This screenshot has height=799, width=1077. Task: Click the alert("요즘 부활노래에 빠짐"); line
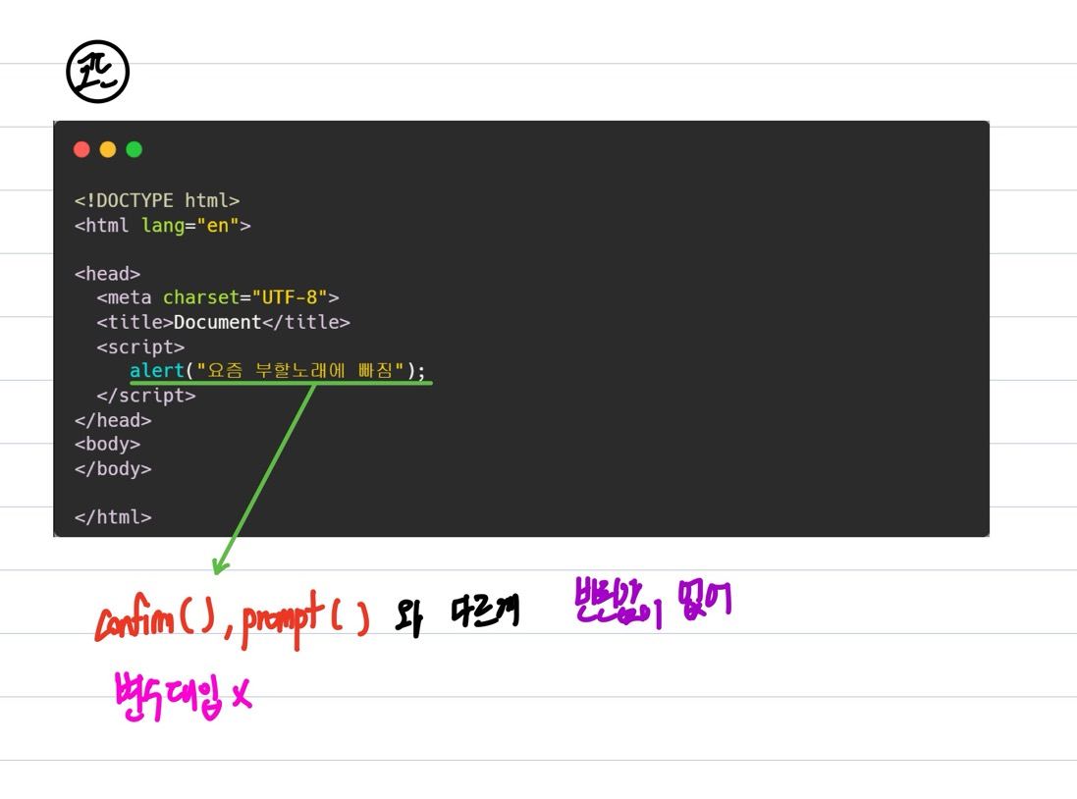[x=278, y=371]
